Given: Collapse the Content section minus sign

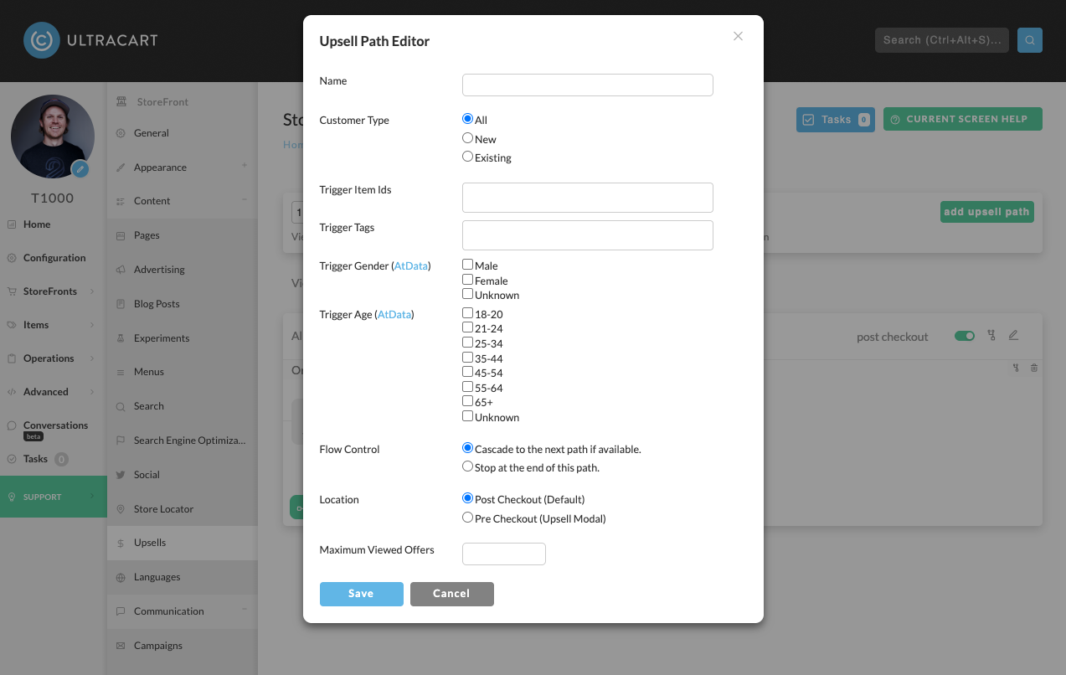Looking at the screenshot, I should [x=245, y=199].
